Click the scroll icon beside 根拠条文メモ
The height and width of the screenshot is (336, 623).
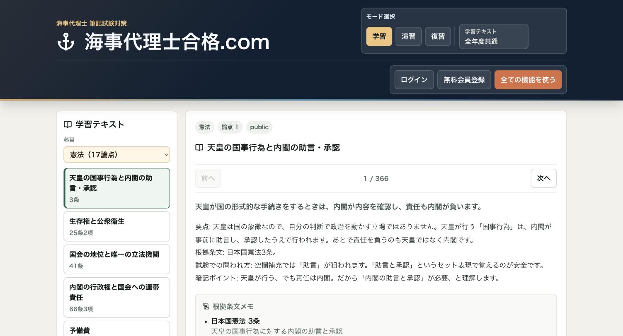(206, 307)
